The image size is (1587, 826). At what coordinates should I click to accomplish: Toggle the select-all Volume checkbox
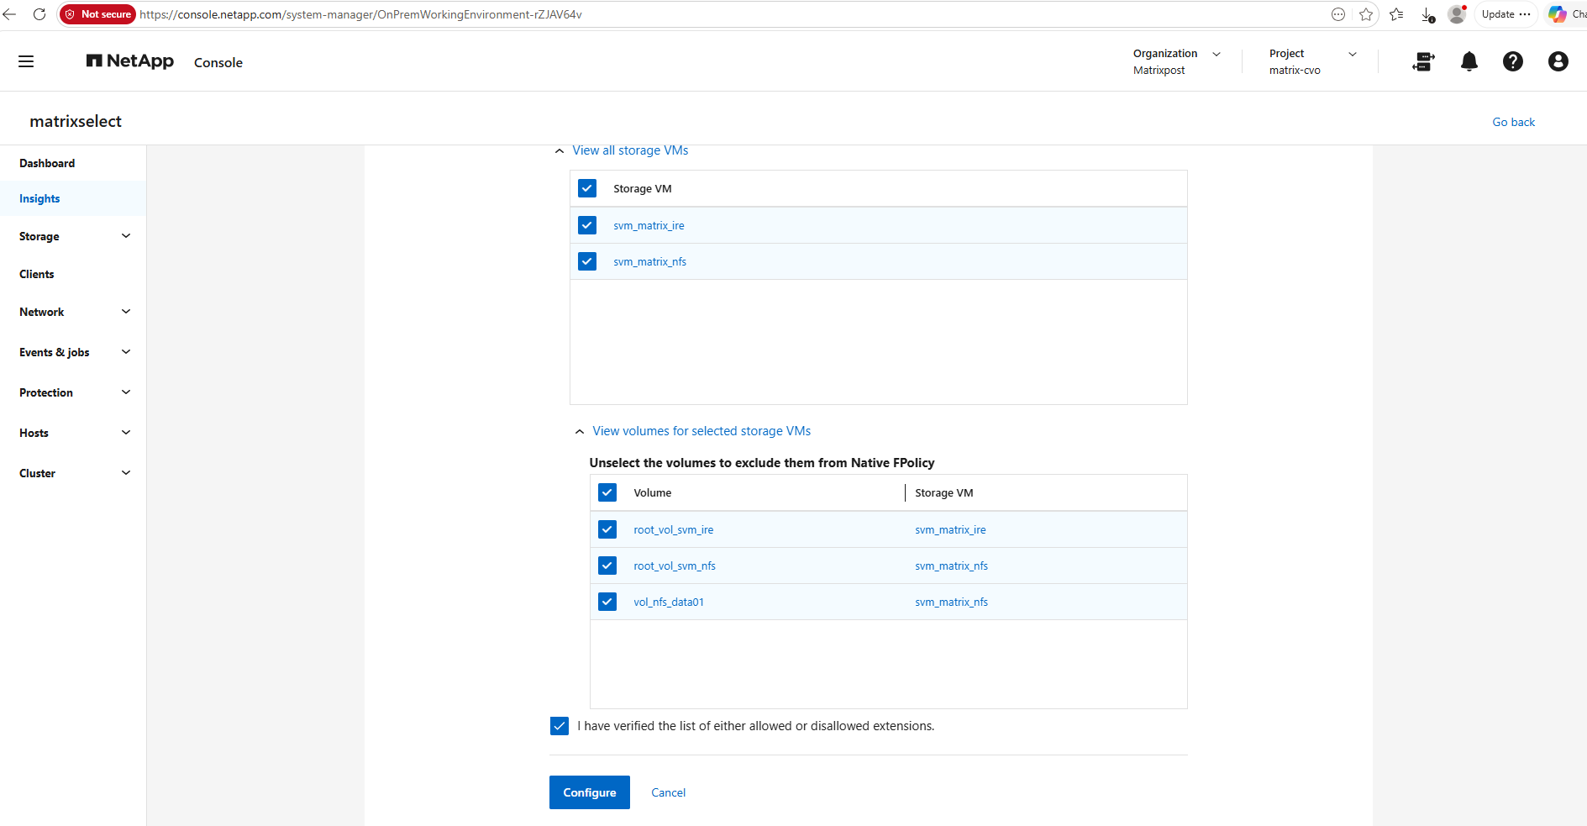click(x=607, y=492)
